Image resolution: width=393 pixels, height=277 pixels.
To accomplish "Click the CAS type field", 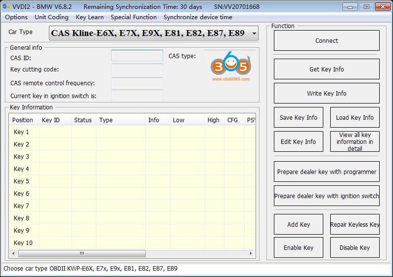I will (230, 56).
